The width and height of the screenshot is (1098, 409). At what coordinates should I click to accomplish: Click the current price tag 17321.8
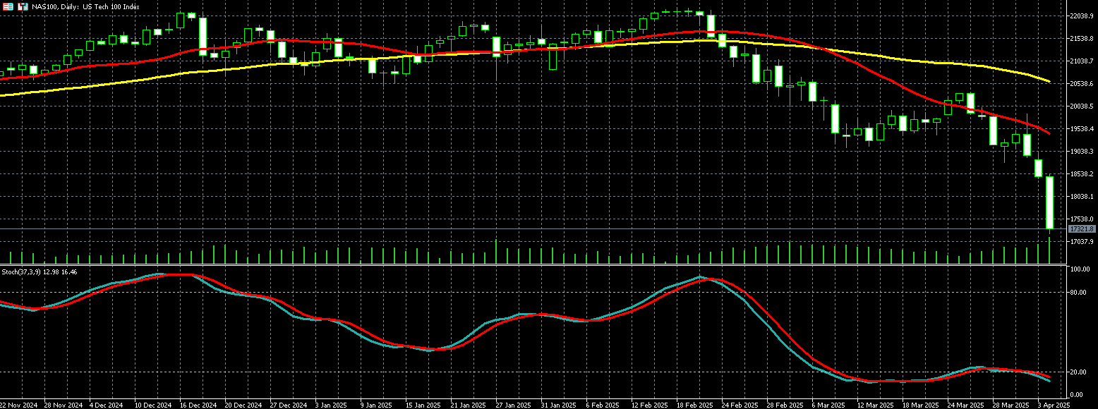pyautogui.click(x=1081, y=229)
